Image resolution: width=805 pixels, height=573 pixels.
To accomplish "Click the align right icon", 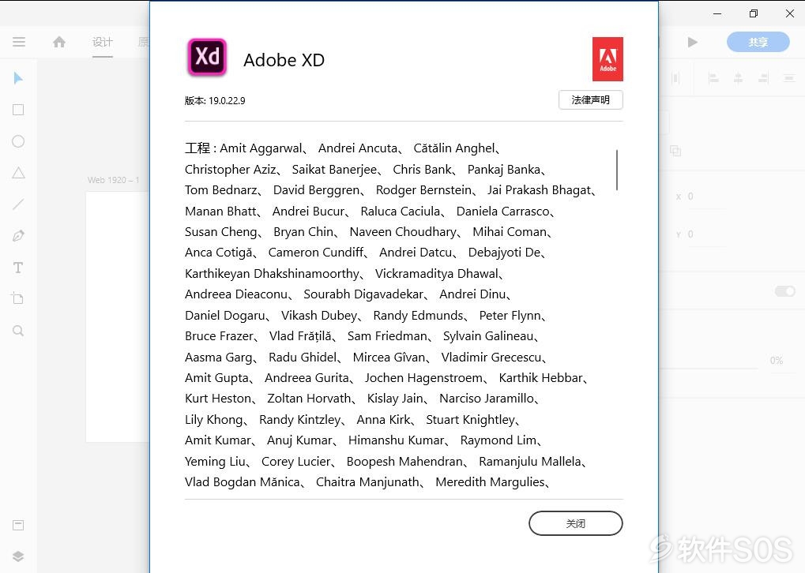I will point(763,78).
